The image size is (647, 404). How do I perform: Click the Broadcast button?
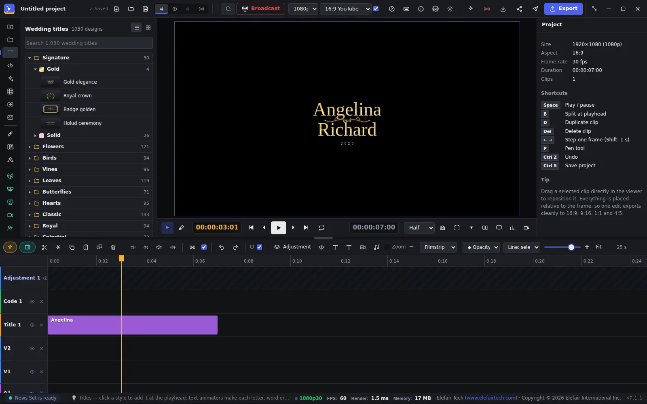coord(261,9)
